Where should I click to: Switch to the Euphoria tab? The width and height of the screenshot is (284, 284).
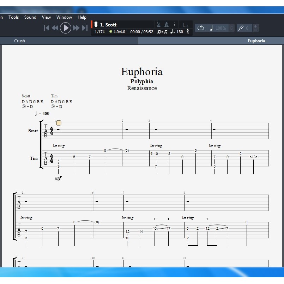coord(256,41)
